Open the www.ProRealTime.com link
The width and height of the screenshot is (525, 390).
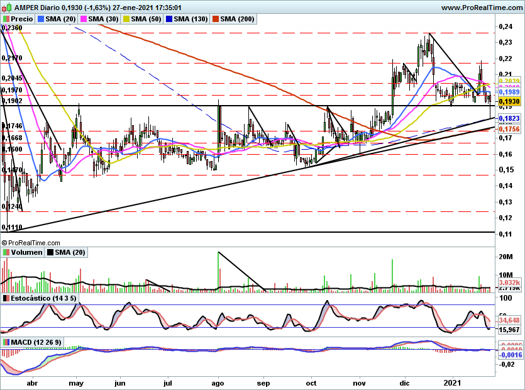pyautogui.click(x=481, y=8)
